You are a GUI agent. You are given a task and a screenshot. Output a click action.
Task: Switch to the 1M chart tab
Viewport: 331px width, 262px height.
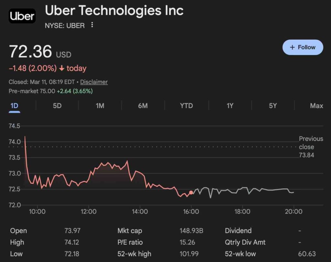pyautogui.click(x=100, y=106)
